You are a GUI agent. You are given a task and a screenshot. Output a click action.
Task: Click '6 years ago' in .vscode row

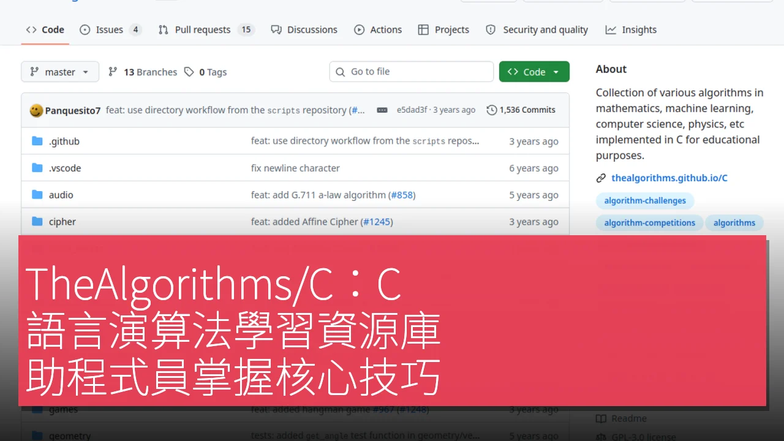(533, 168)
